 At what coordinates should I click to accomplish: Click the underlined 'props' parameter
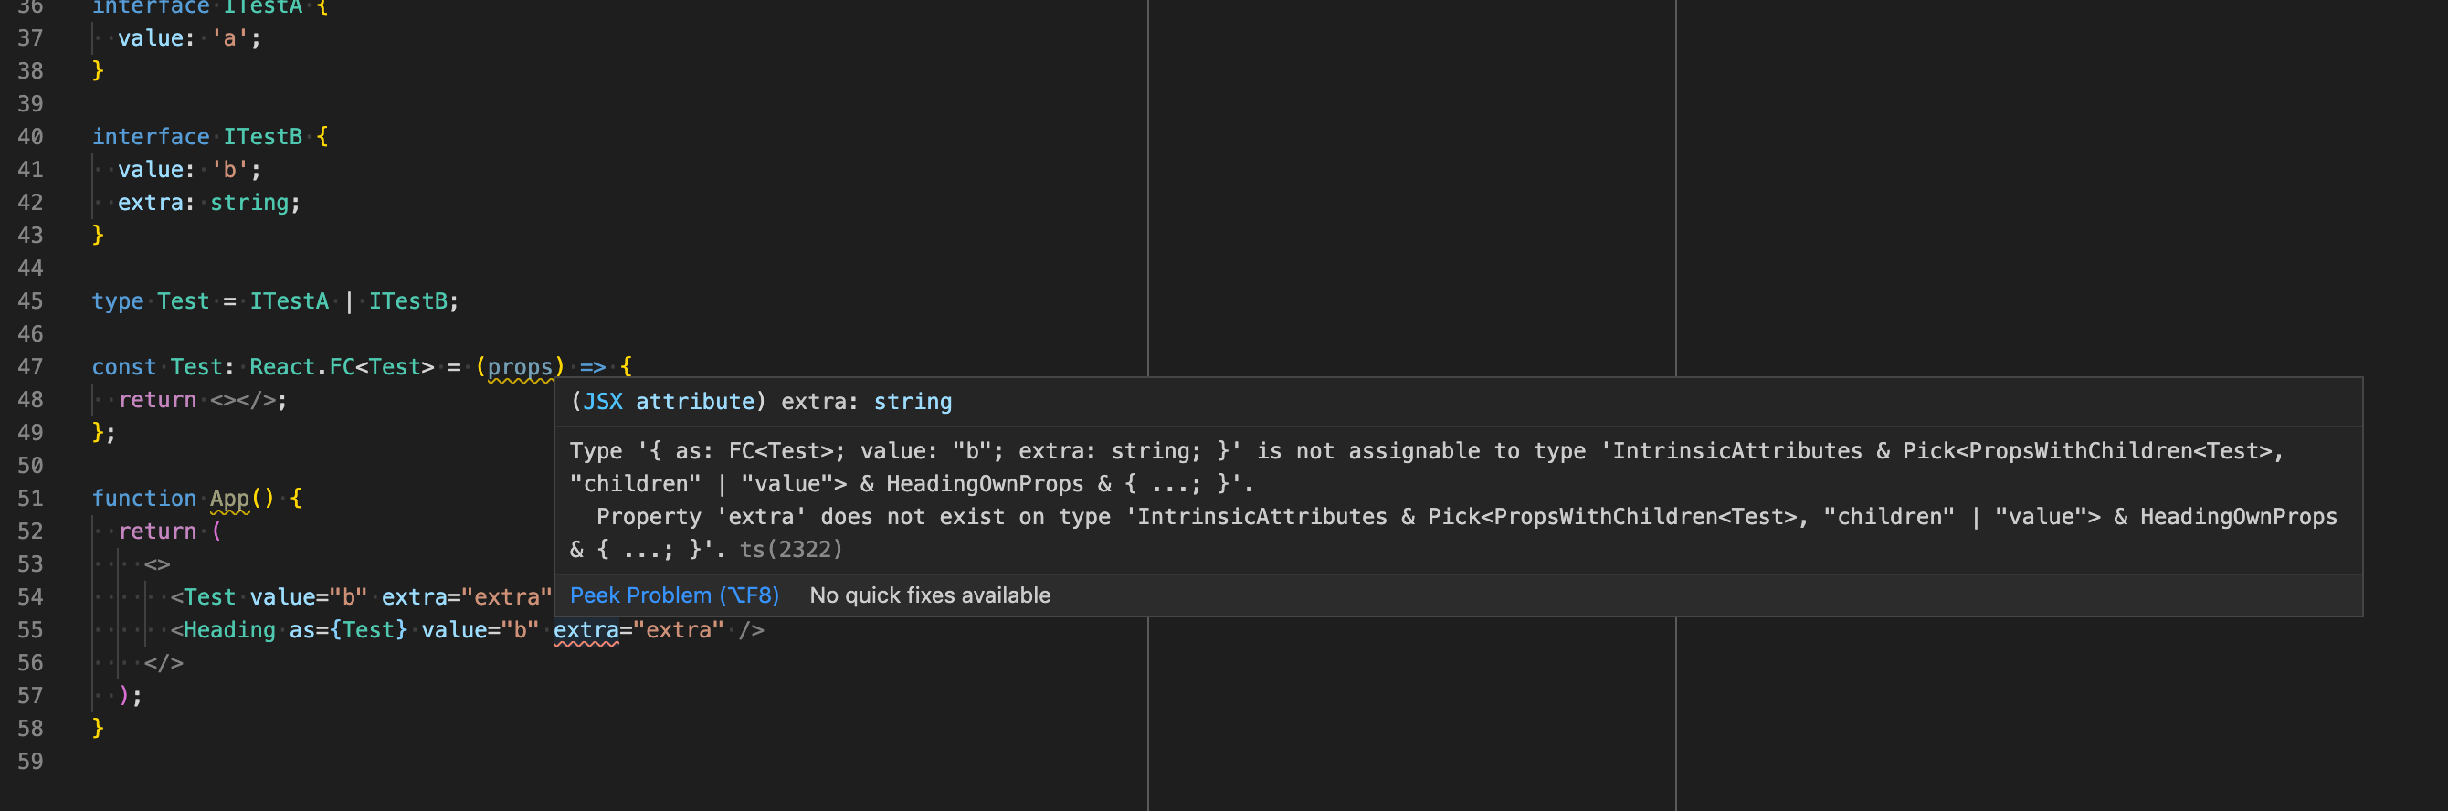(x=520, y=366)
